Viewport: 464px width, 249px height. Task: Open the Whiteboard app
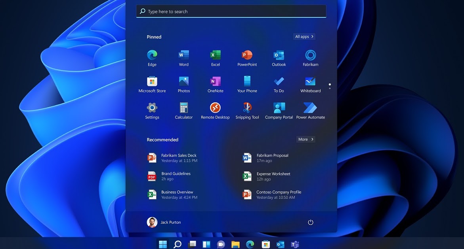(x=310, y=84)
